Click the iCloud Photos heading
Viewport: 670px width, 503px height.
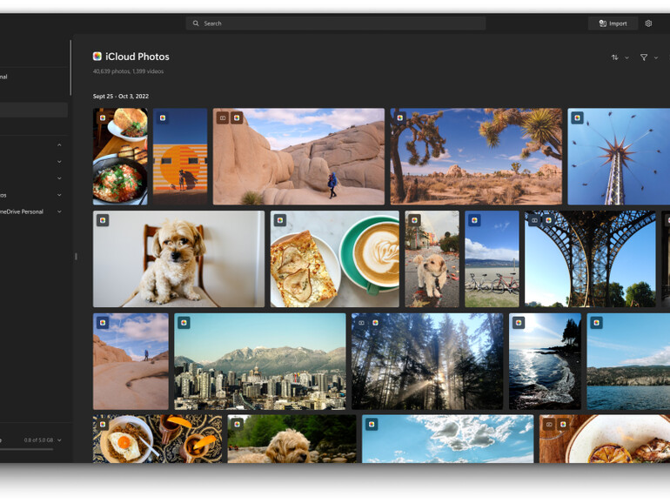point(137,57)
